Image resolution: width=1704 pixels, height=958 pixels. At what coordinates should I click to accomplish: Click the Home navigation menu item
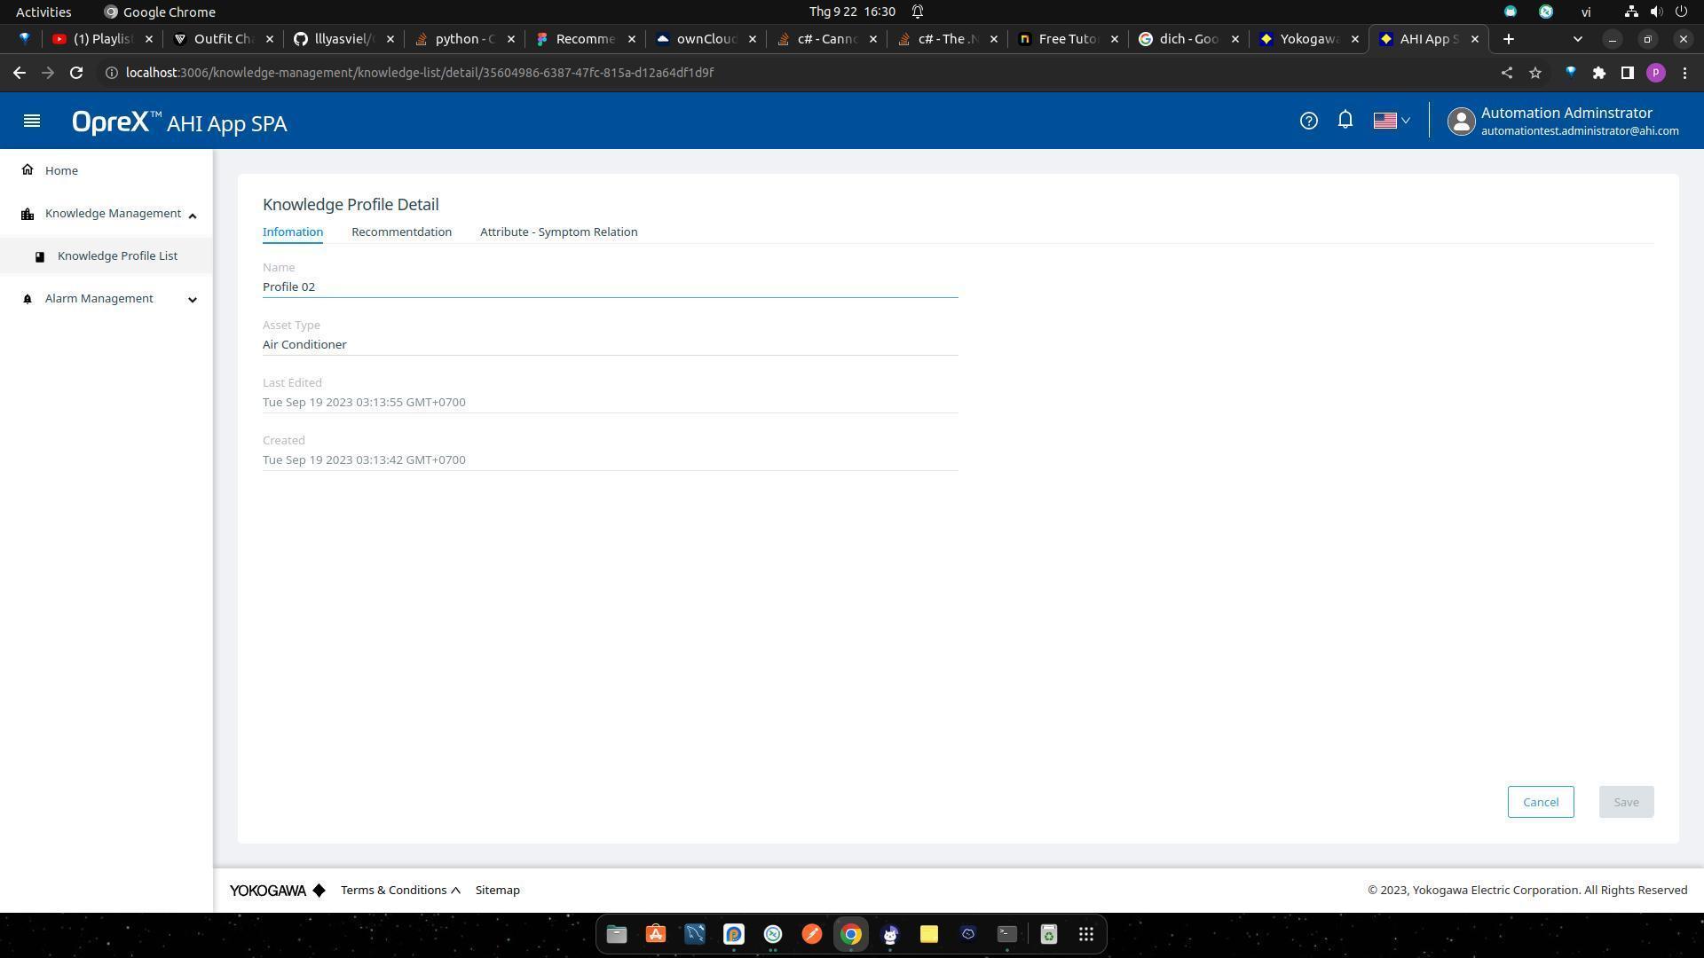tap(61, 169)
